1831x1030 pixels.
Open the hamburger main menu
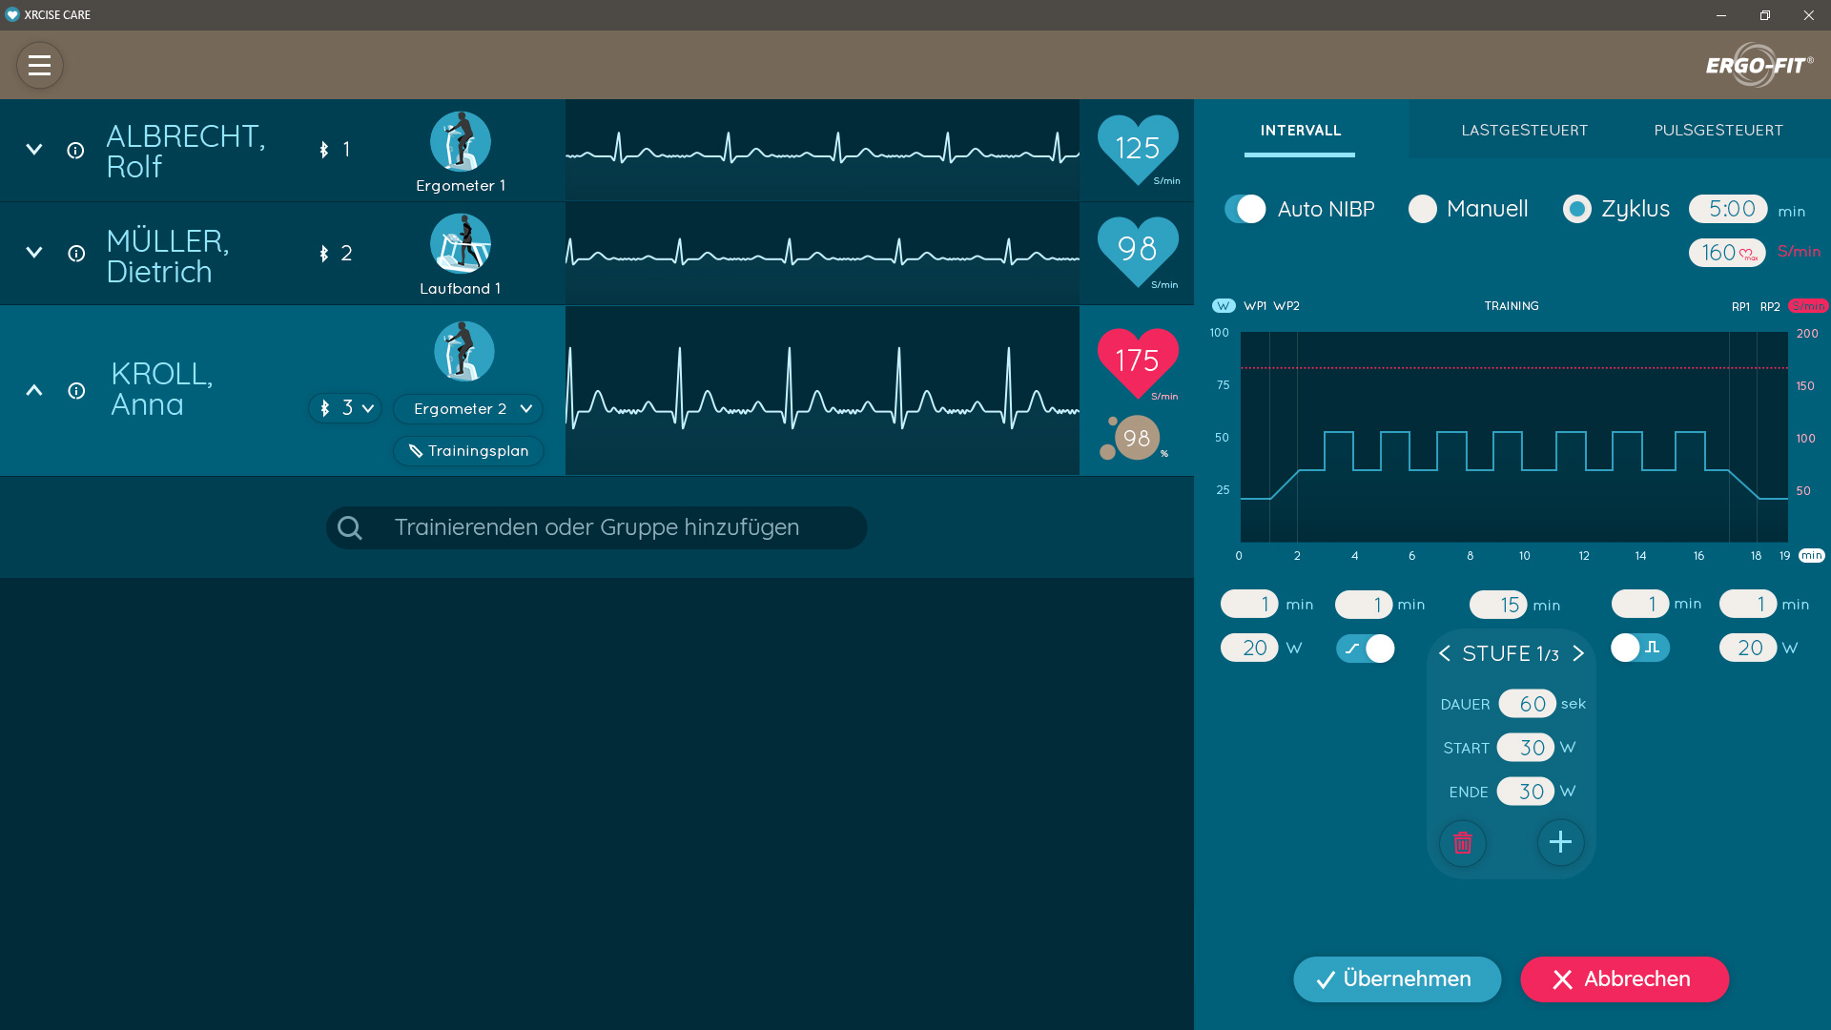point(39,66)
